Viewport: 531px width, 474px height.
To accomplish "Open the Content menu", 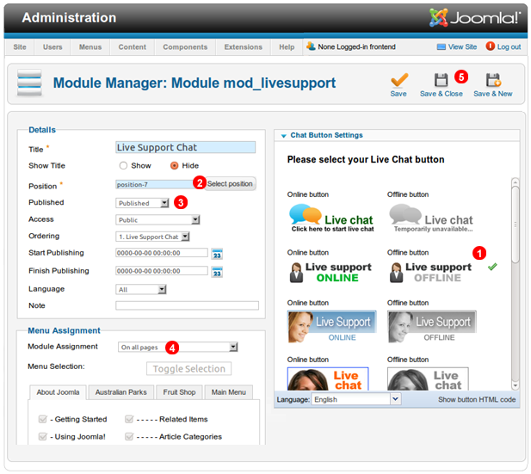I will (132, 47).
